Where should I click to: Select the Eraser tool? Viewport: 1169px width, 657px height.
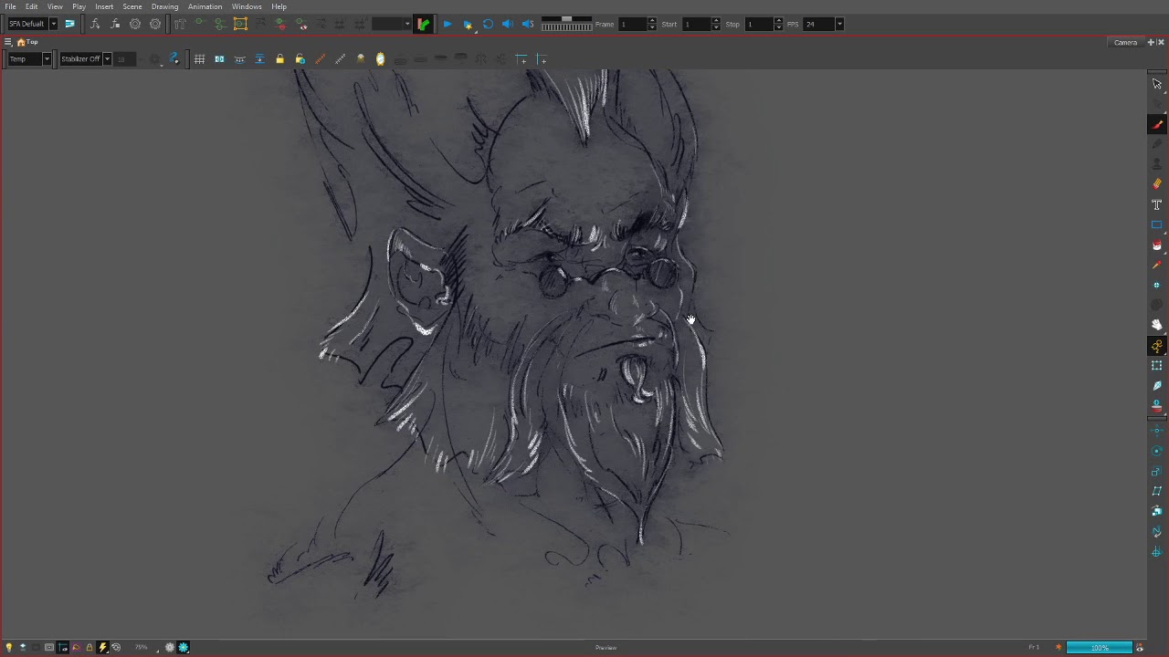(1157, 184)
